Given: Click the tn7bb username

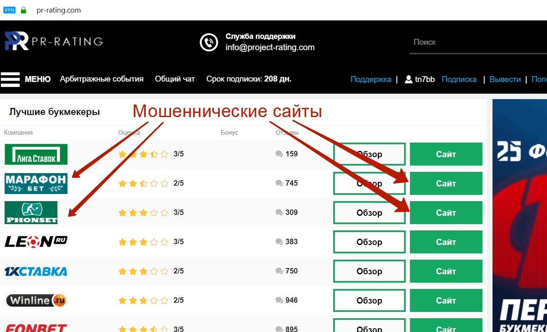Looking at the screenshot, I should pos(425,79).
